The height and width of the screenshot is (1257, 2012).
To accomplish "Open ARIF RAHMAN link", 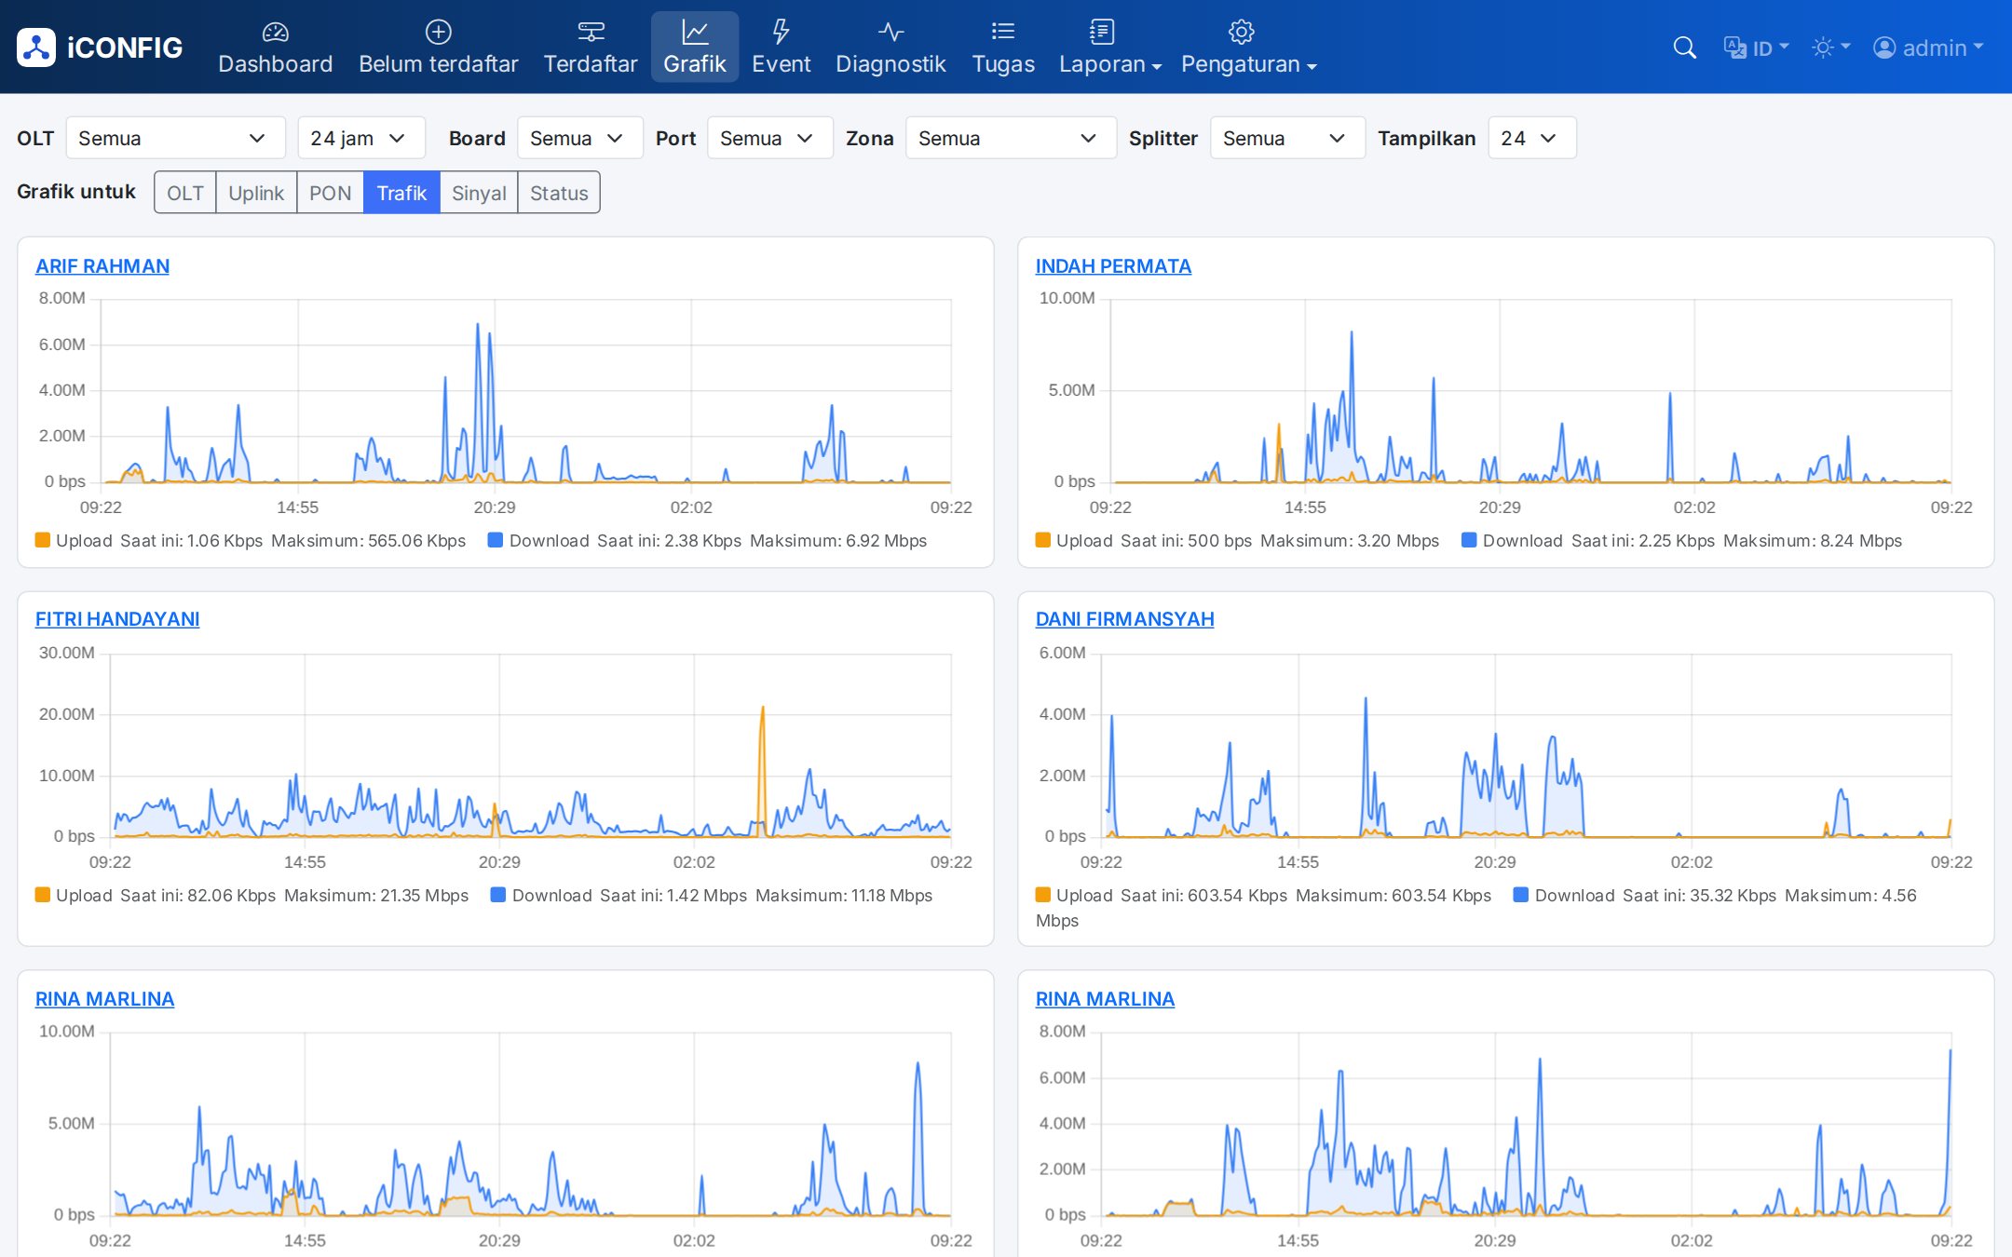I will pos(102,266).
